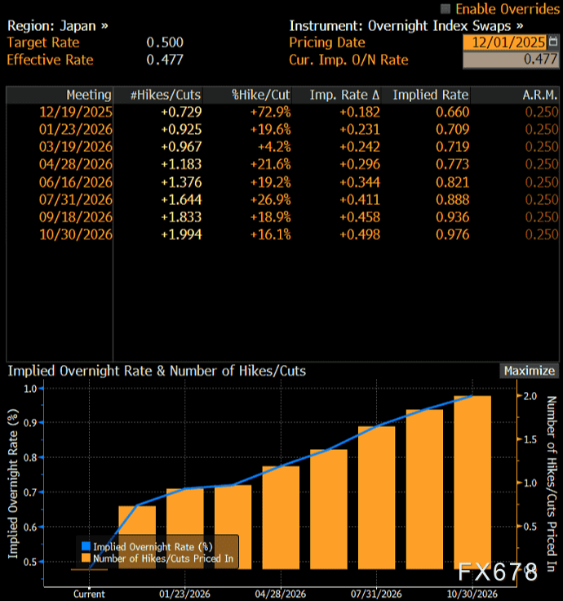563x601 pixels.
Task: Maximize the Implied Overnight Rate chart
Action: coord(529,371)
